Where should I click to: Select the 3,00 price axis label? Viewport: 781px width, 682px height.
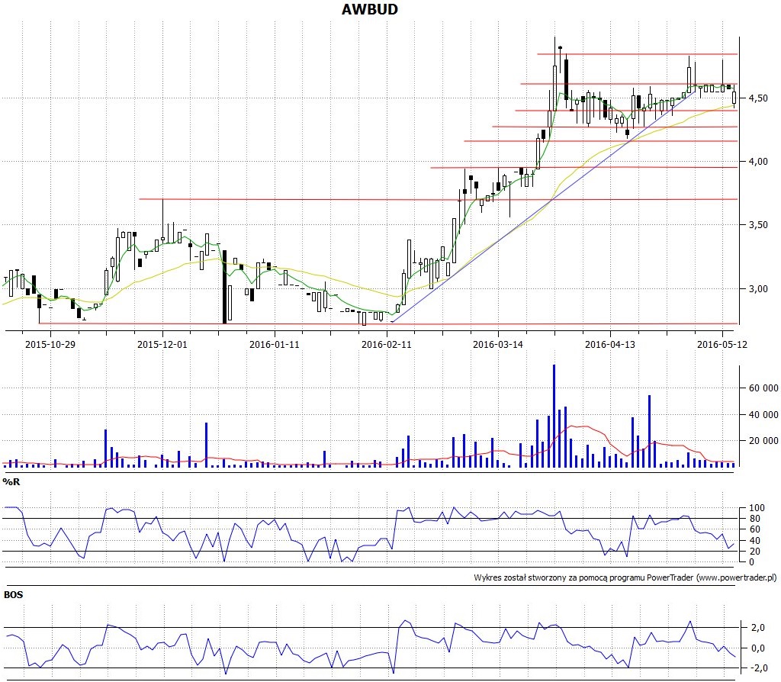tap(757, 289)
